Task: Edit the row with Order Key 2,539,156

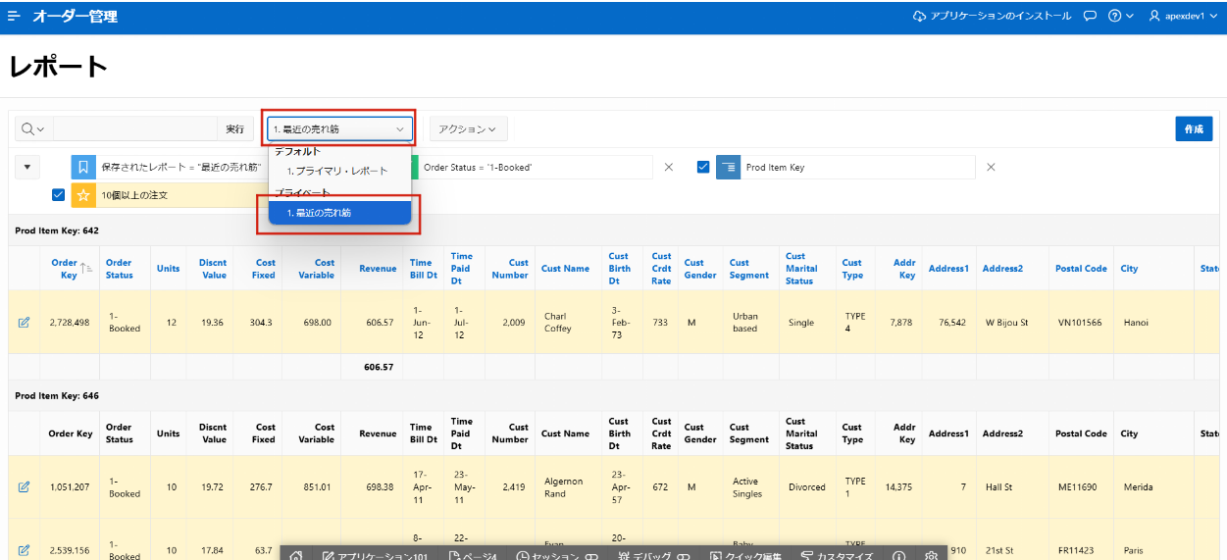Action: click(24, 550)
